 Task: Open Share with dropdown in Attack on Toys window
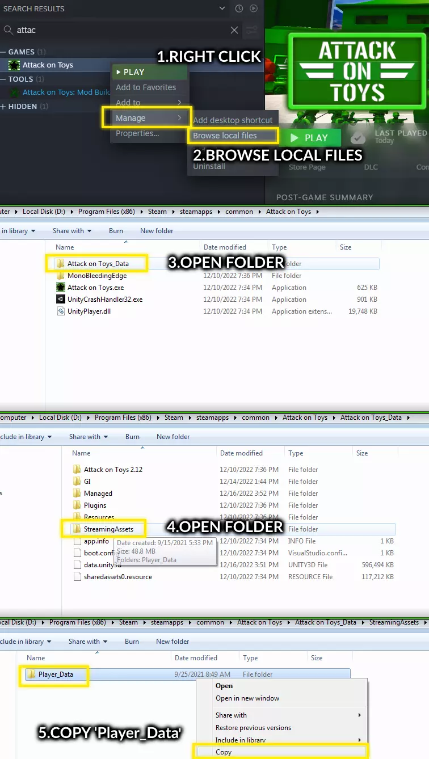click(71, 231)
